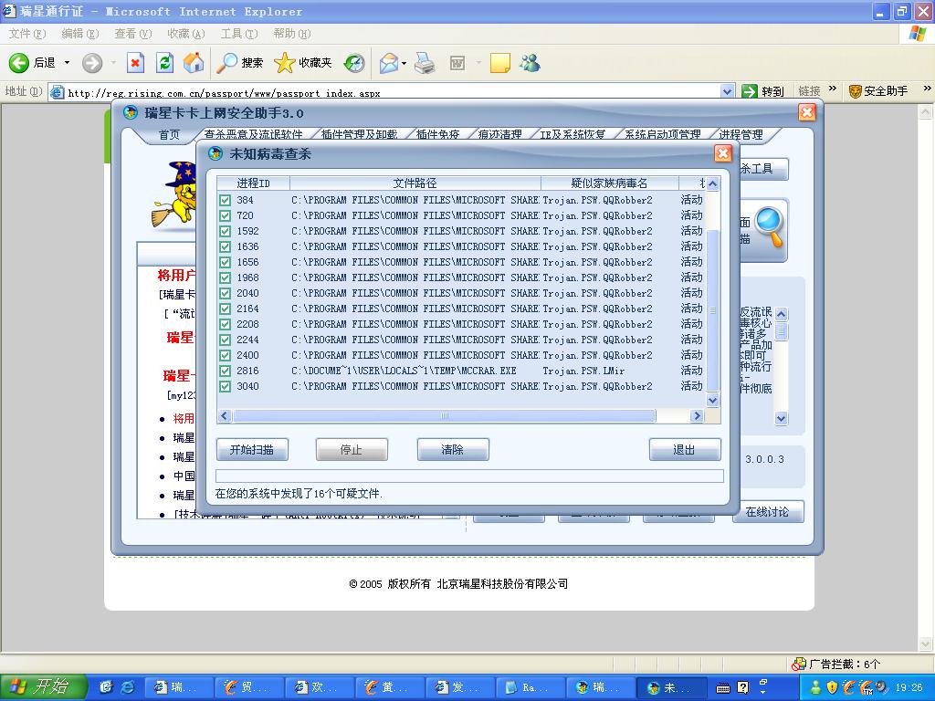Screen dimensions: 935x701
Task: Uncheck process ID 2164 checkbox
Action: pyautogui.click(x=225, y=309)
